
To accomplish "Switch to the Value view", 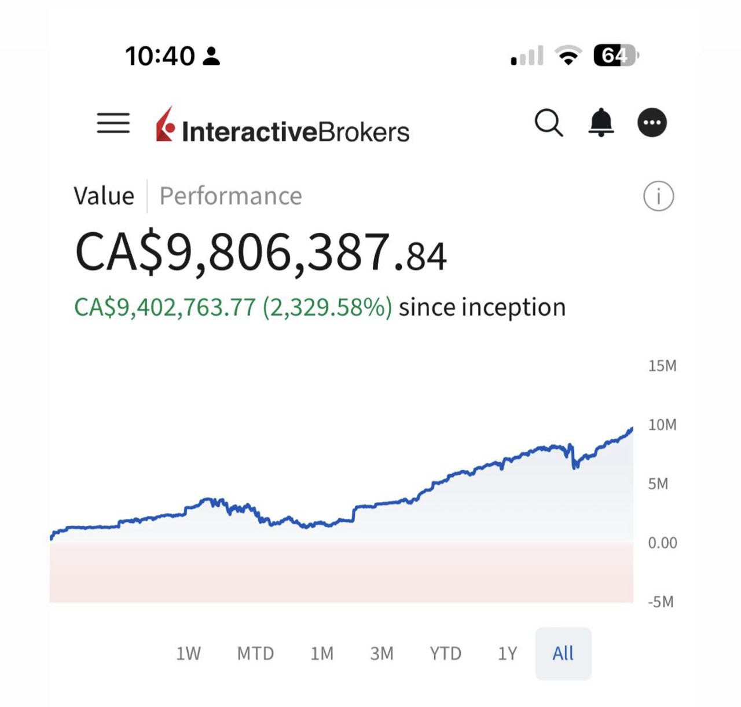I will 104,196.
